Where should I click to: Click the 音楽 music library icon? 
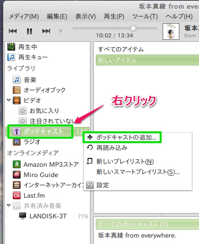pyautogui.click(x=17, y=80)
